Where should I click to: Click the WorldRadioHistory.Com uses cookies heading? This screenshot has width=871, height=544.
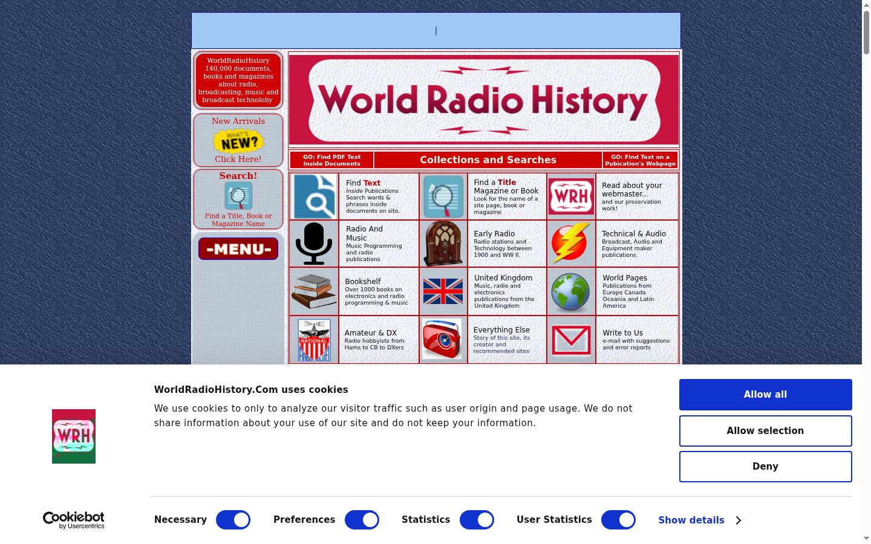click(251, 390)
